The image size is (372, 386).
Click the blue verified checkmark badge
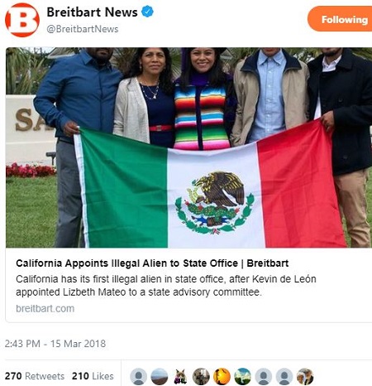point(147,12)
